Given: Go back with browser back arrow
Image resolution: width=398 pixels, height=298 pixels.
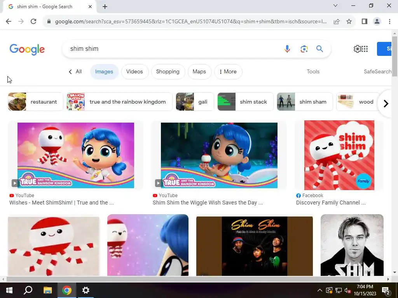Looking at the screenshot, I should [x=9, y=21].
